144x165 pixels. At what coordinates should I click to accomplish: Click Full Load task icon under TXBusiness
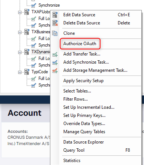(x=34, y=39)
